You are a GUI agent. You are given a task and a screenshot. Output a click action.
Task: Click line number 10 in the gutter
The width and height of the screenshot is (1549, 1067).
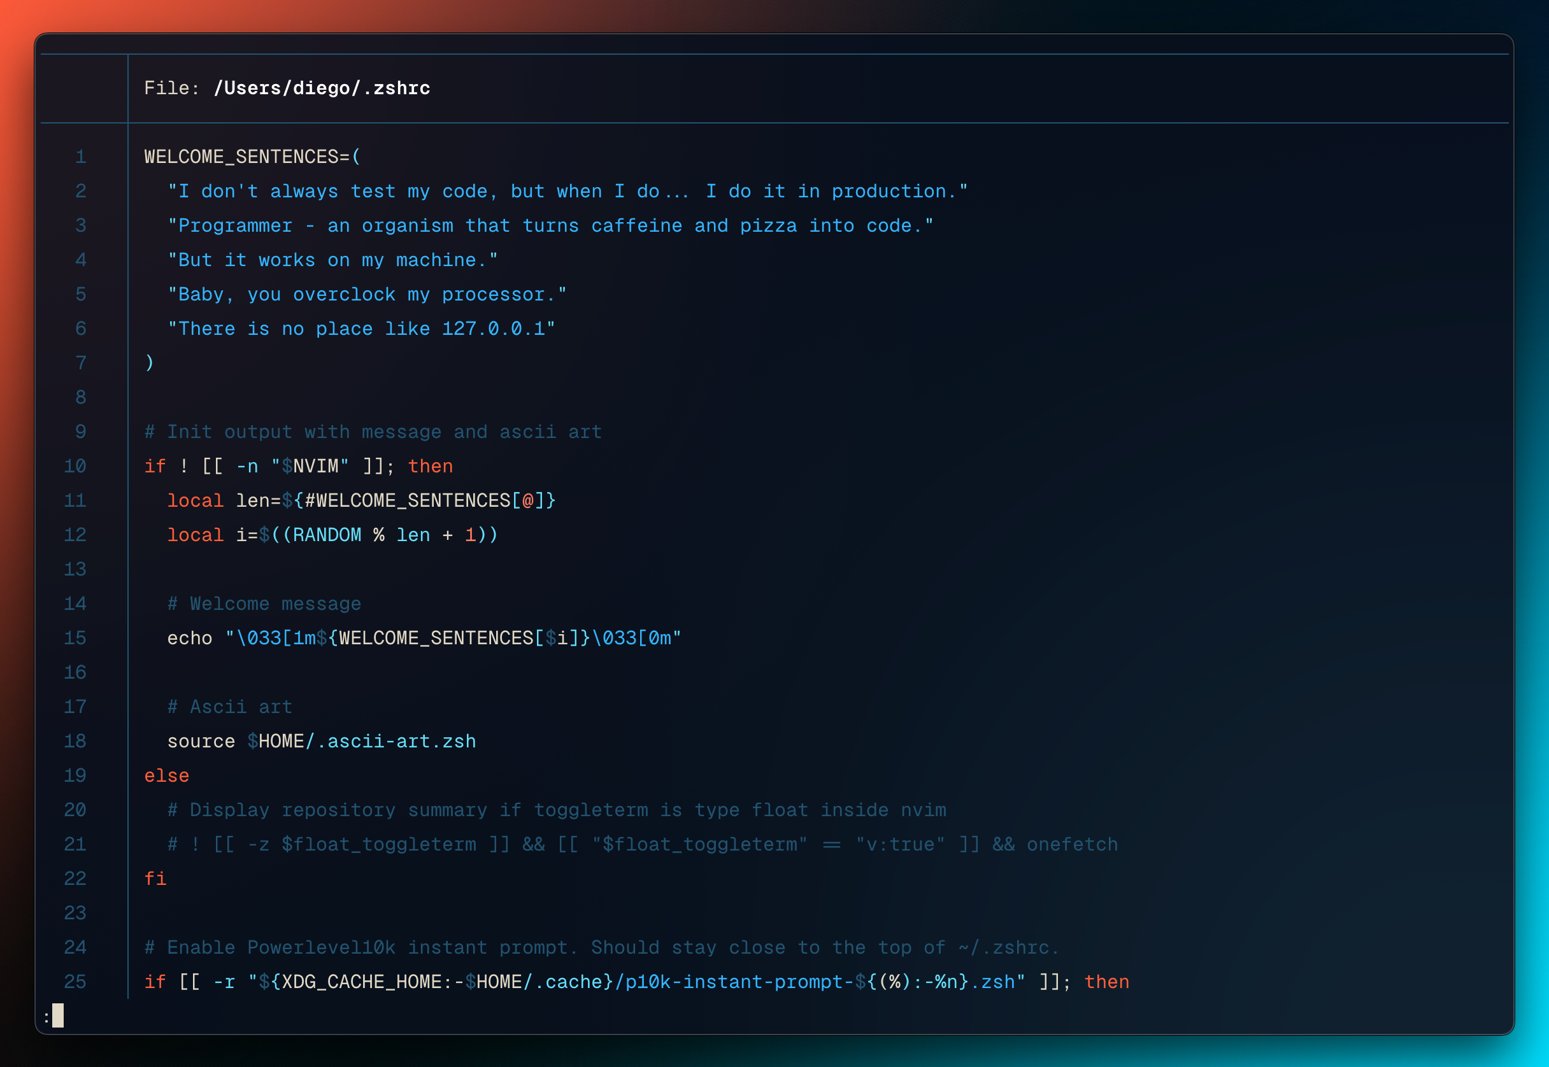pyautogui.click(x=75, y=467)
